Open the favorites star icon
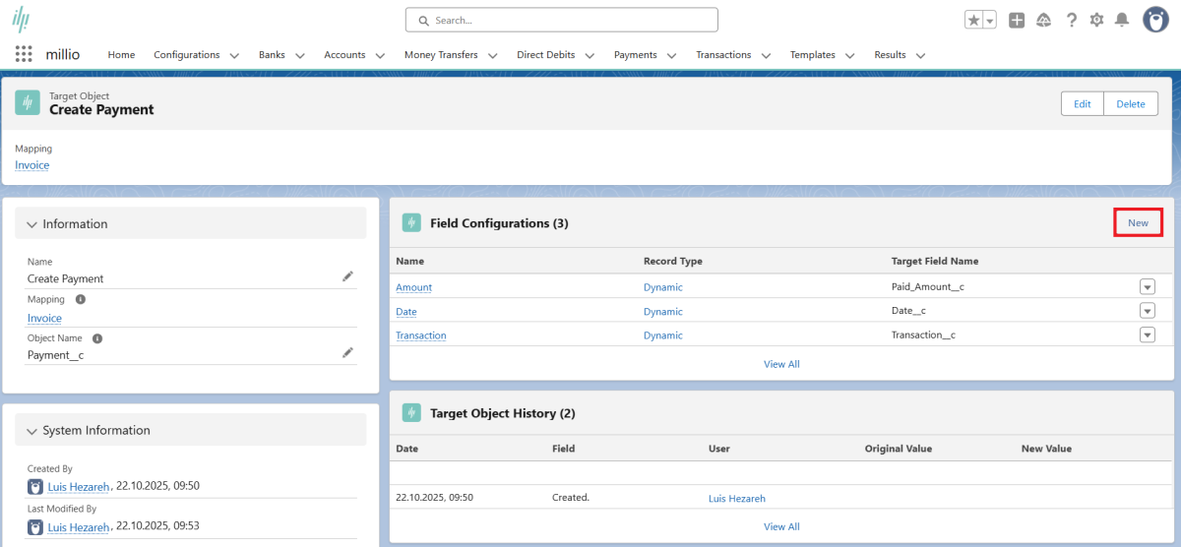Viewport: 1181px width, 547px height. point(973,20)
